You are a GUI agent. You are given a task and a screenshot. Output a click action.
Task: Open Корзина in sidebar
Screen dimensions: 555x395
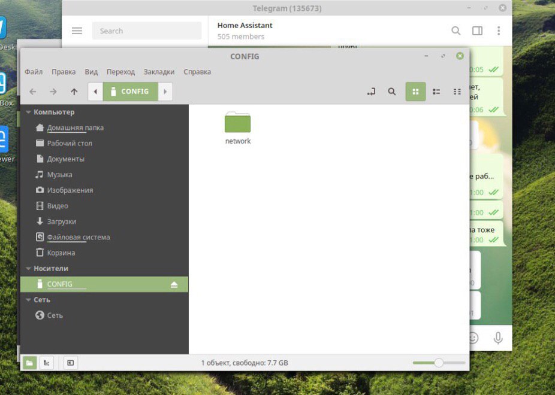[x=104, y=253]
